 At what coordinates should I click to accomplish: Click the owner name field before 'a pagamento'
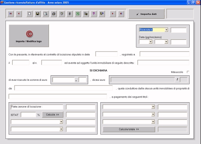point(58,96)
